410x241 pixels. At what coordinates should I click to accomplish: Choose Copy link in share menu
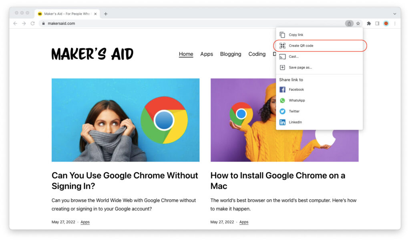[x=319, y=34]
